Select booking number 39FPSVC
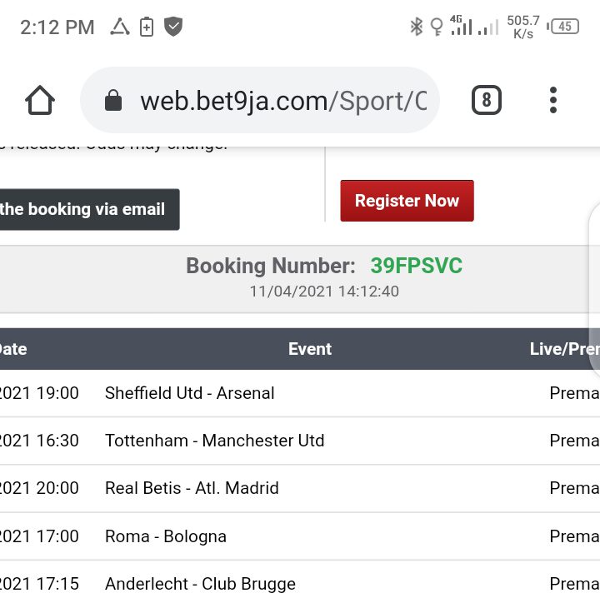Viewport: 600px width, 598px height. pos(416,267)
